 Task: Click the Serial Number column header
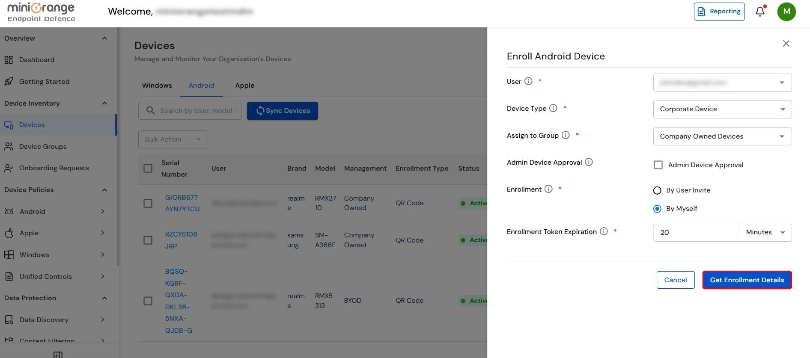click(174, 169)
